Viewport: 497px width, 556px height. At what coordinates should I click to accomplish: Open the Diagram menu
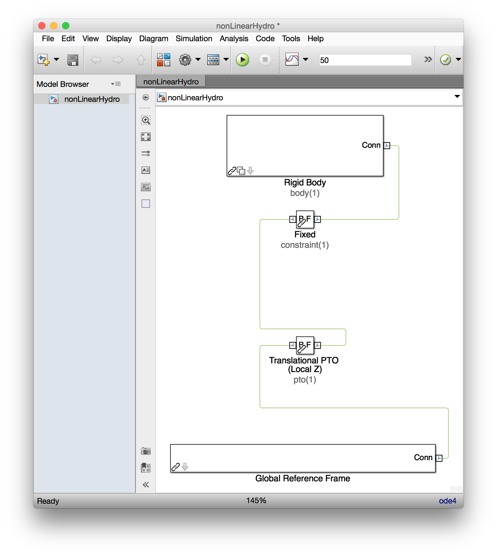click(x=154, y=39)
